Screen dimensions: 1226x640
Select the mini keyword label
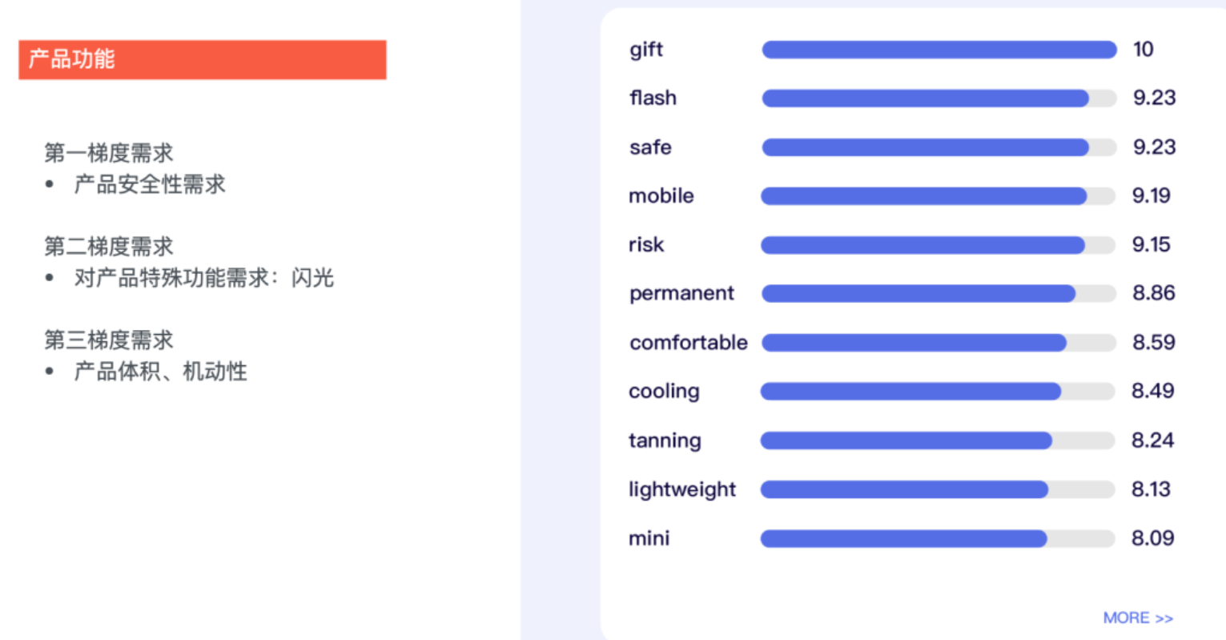[649, 538]
